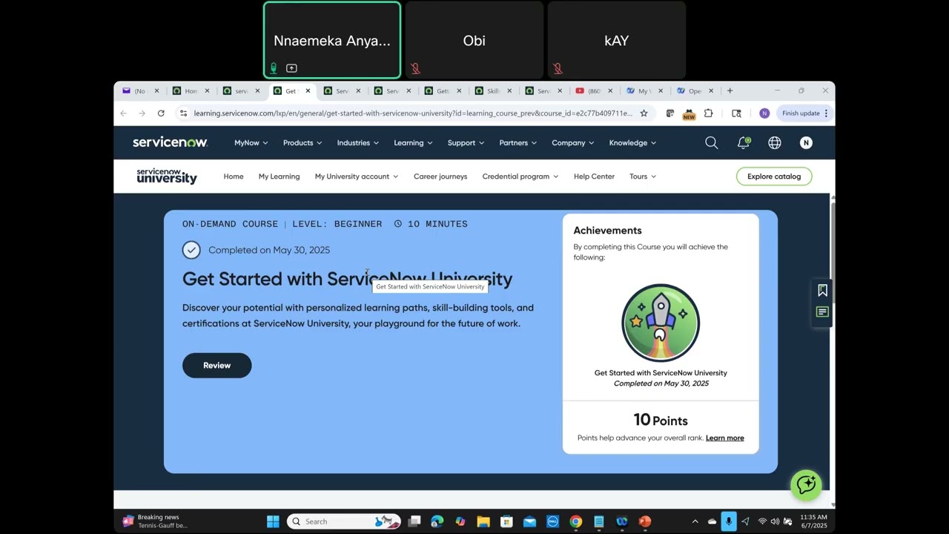Expand the Tours dropdown

pos(643,177)
